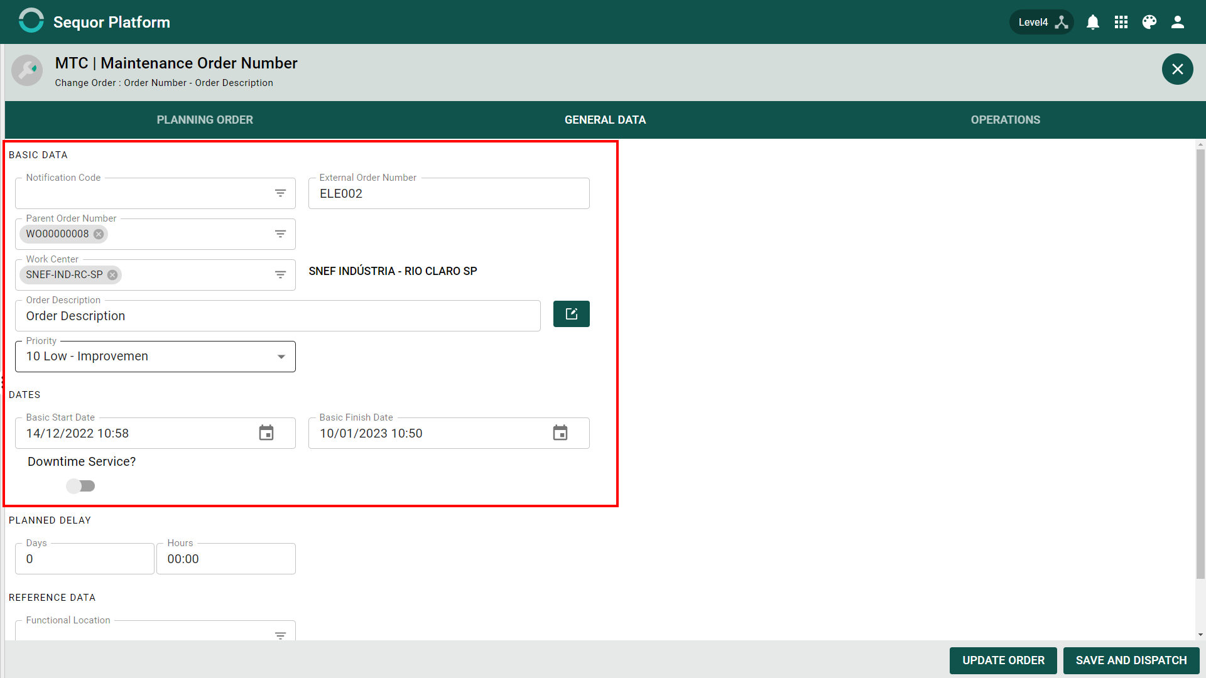Click the Days planned delay field
Screen dimensions: 1206x678
pos(85,559)
